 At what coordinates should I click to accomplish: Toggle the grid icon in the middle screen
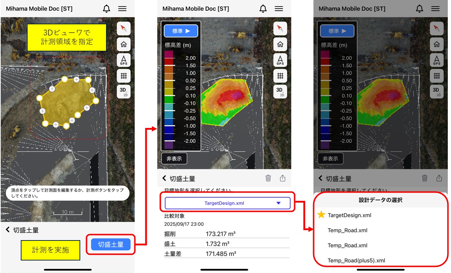click(280, 76)
